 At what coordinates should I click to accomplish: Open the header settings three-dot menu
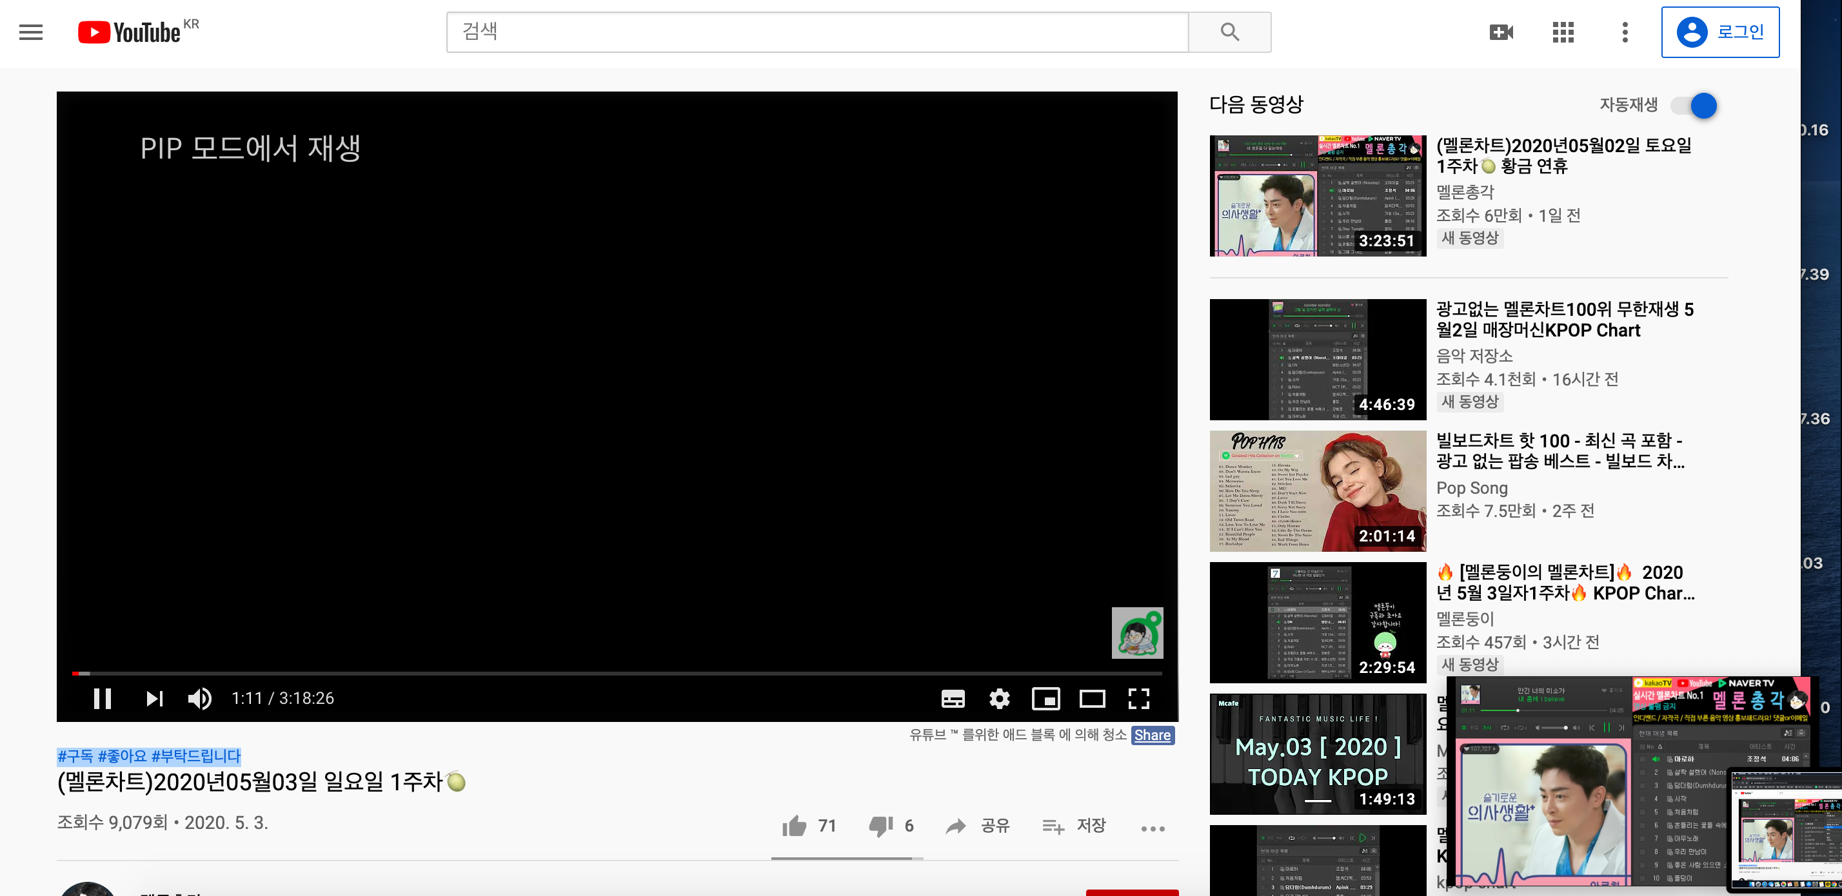click(1625, 32)
